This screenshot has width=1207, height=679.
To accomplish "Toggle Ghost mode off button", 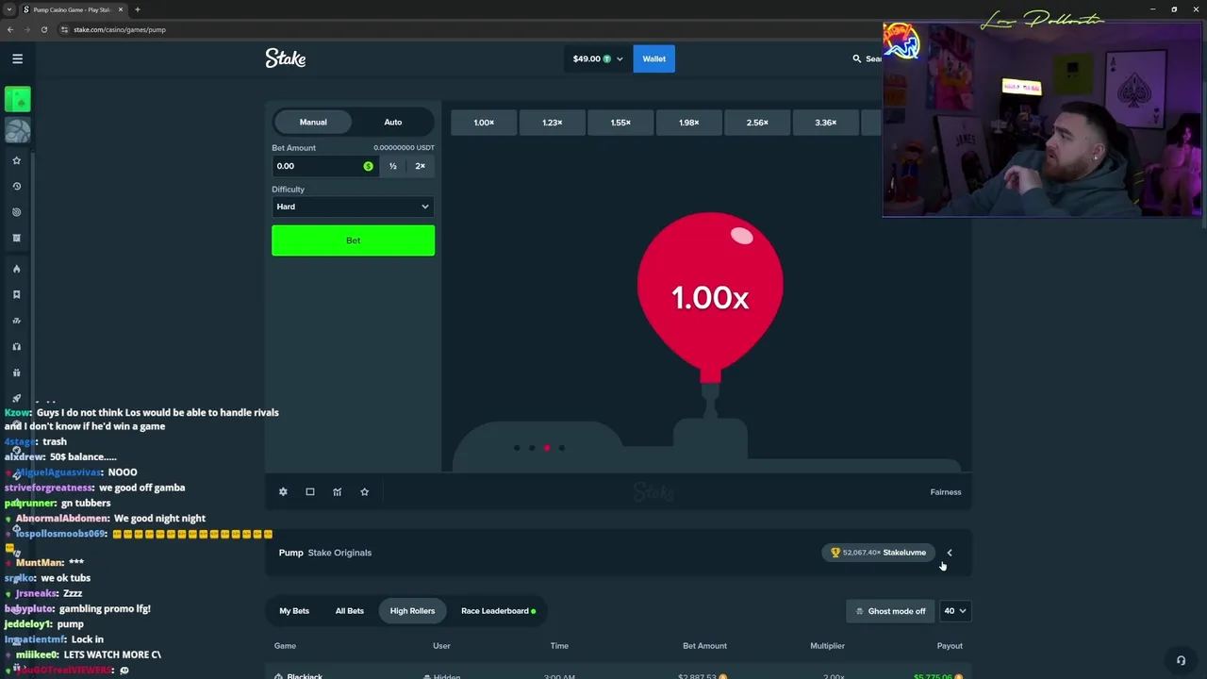I will 890,611.
